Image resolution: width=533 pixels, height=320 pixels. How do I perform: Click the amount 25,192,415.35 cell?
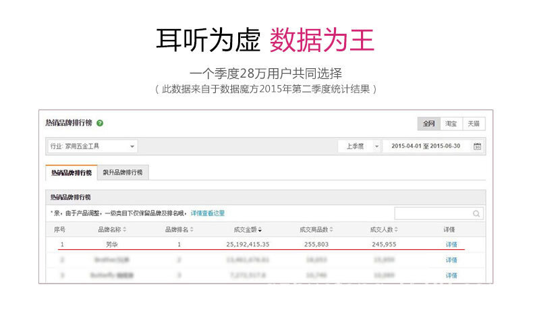(x=248, y=244)
